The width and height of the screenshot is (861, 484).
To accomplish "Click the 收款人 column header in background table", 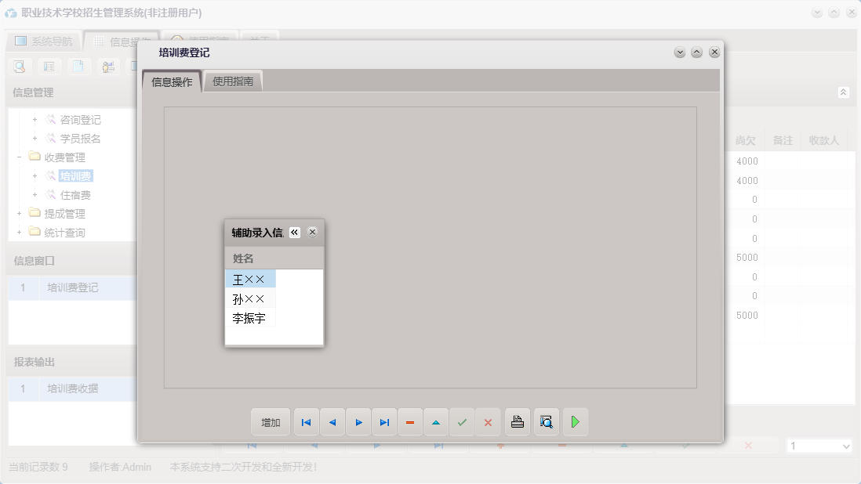I will tap(823, 141).
